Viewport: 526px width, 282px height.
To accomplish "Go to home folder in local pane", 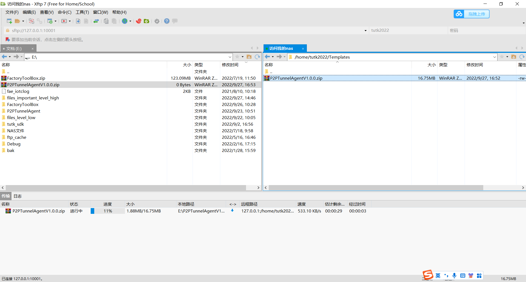I will (249, 57).
